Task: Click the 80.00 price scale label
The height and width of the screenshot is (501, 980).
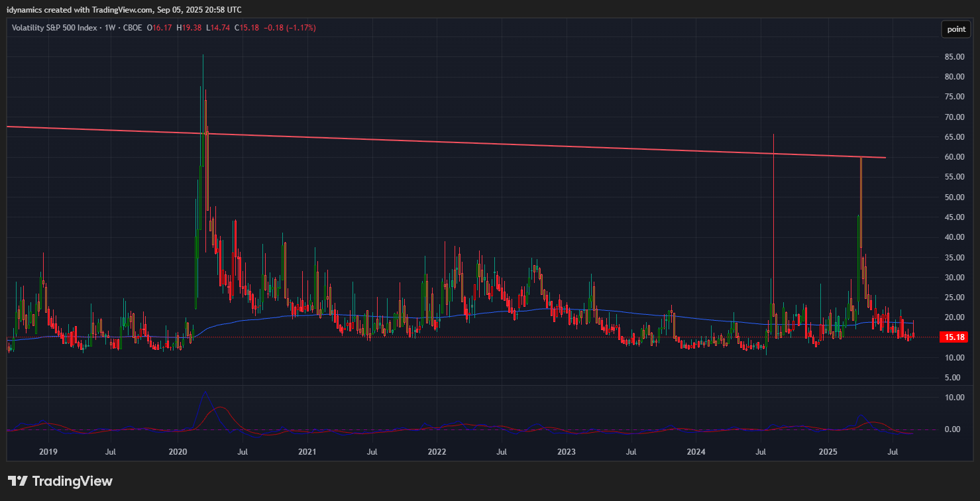Action: (954, 77)
